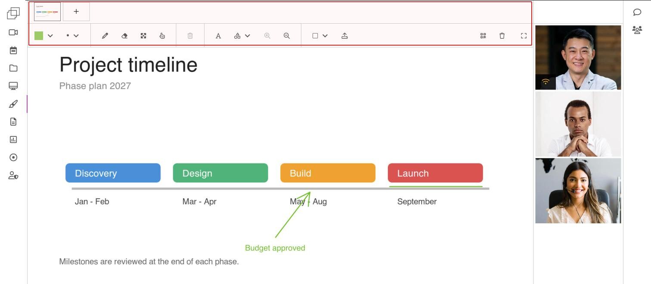Screen dimensions: 651x284
Task: Show the QR code icon
Action: tap(483, 36)
